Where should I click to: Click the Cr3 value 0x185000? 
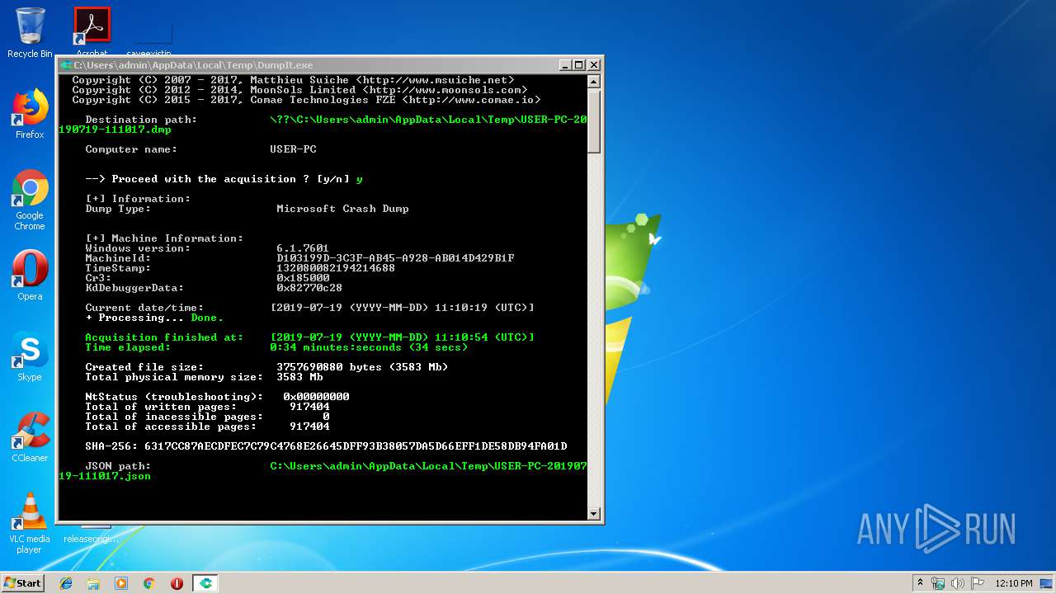point(303,278)
